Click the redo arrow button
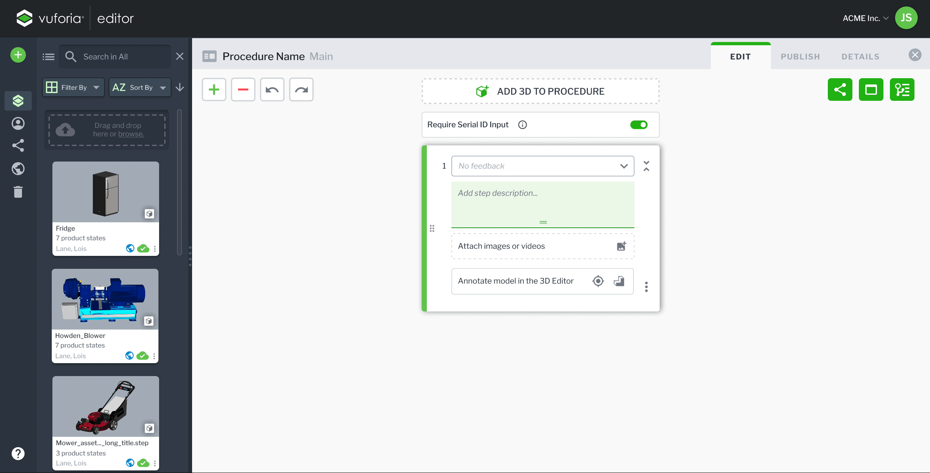Screen dimensions: 930x473 click(301, 89)
